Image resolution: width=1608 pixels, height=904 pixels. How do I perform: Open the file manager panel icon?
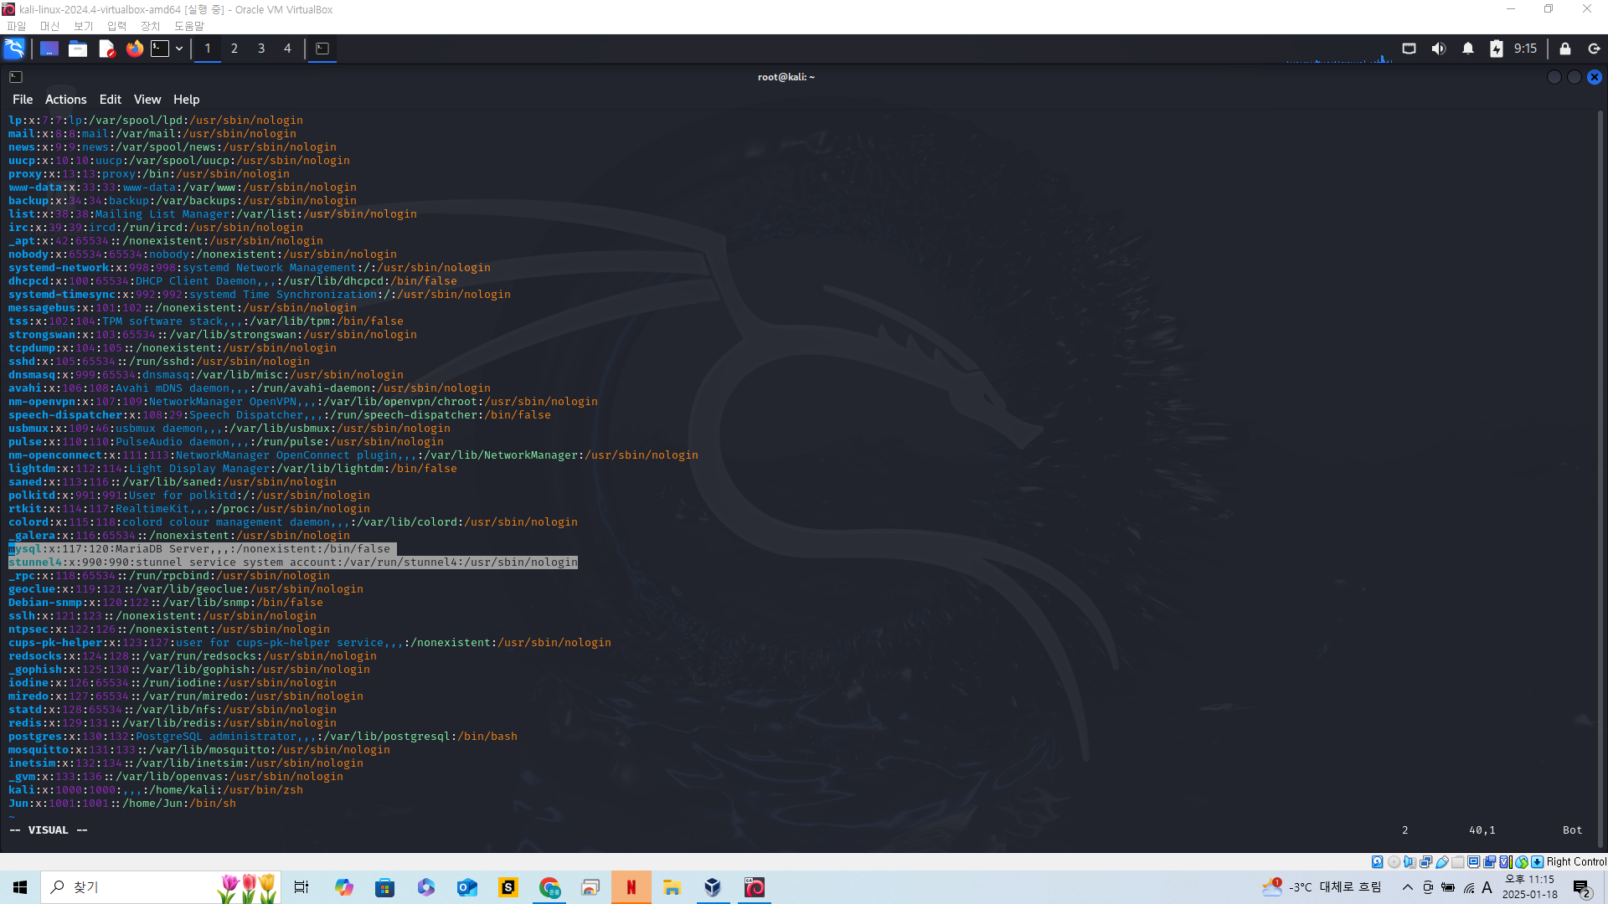(x=78, y=49)
